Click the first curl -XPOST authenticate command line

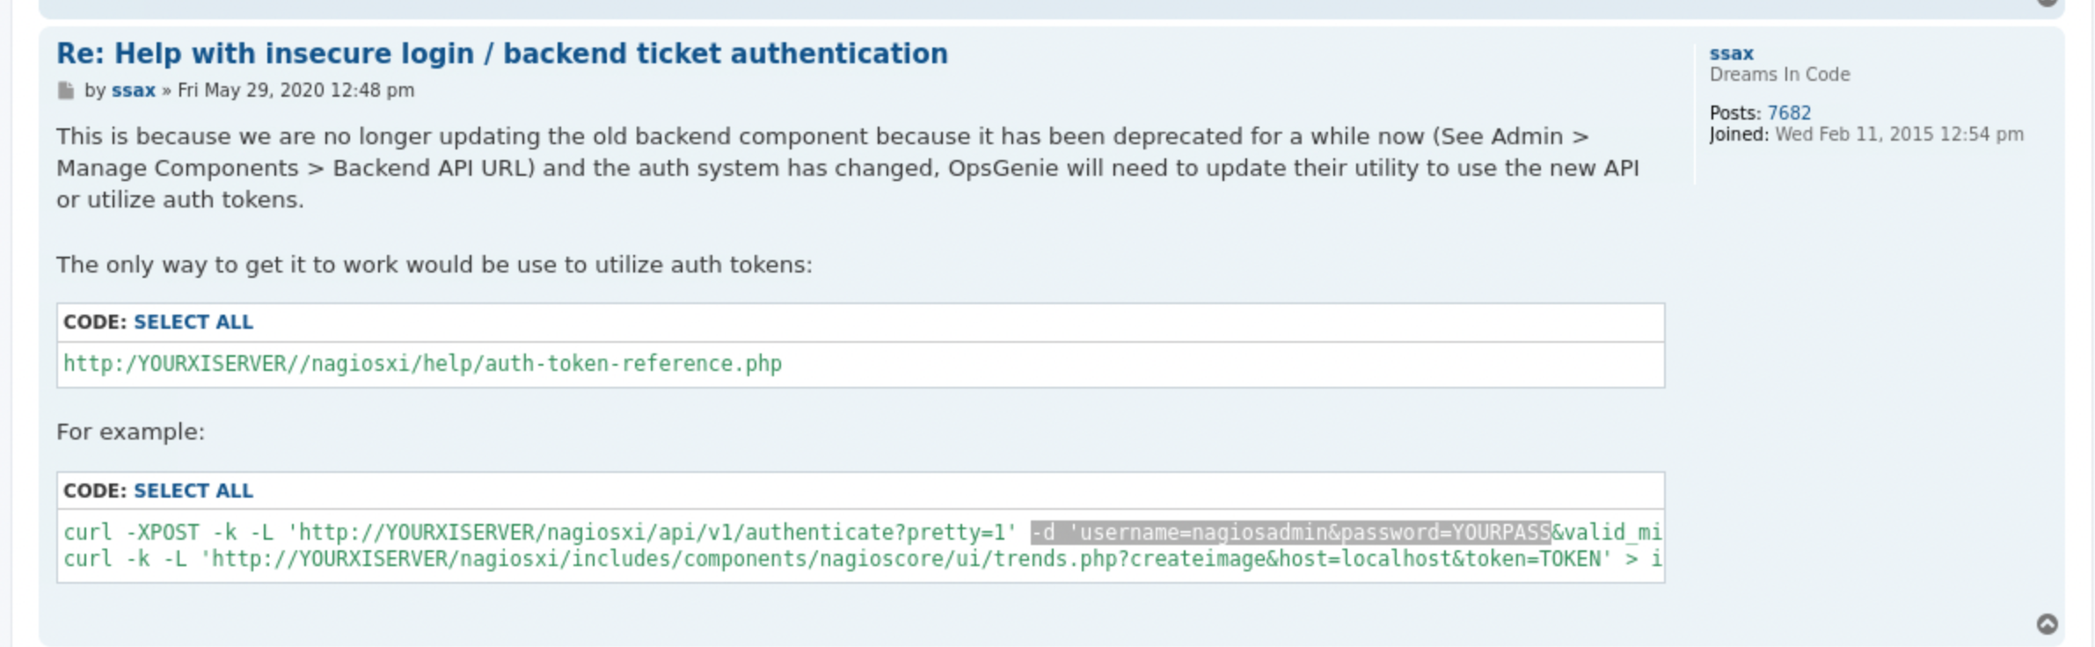[x=862, y=533]
